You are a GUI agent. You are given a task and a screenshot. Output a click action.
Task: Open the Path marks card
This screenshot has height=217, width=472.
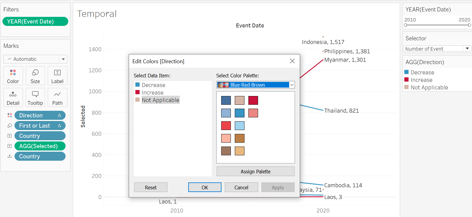[57, 97]
